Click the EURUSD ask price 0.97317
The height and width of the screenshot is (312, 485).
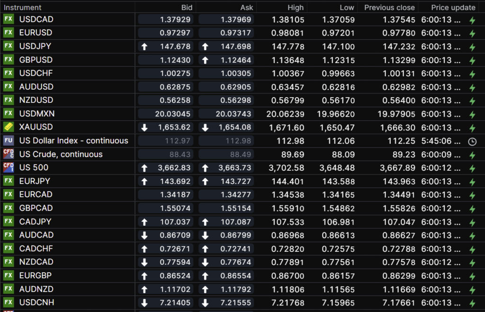coord(226,33)
